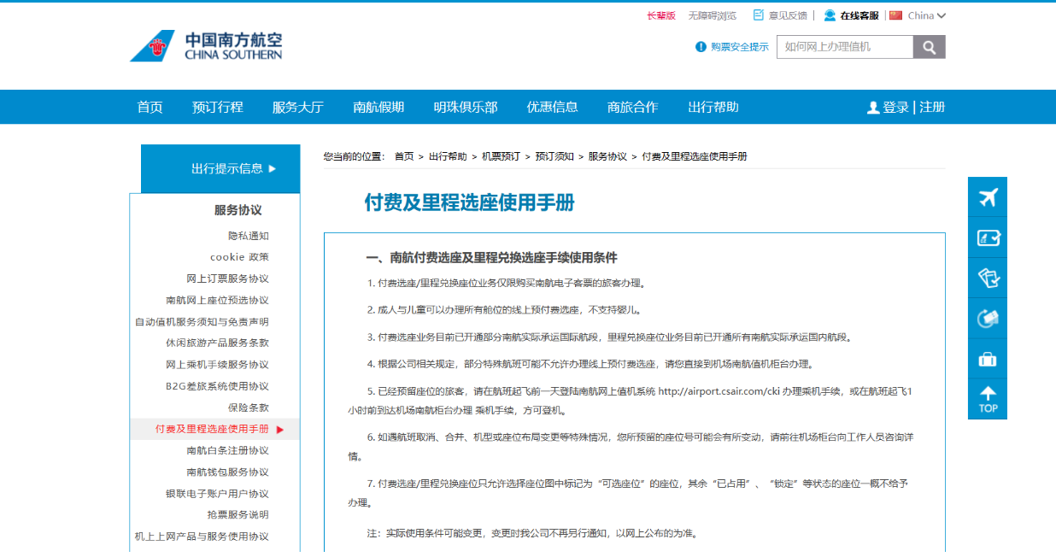Click the luggage suitcase icon in right sidebar
The width and height of the screenshot is (1056, 557).
(988, 359)
